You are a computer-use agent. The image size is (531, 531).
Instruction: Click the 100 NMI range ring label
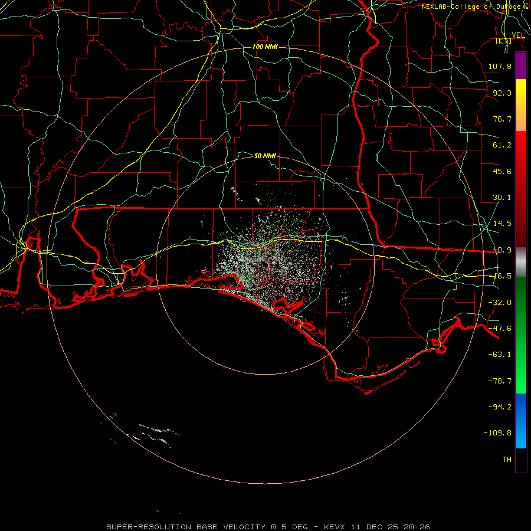click(x=265, y=47)
